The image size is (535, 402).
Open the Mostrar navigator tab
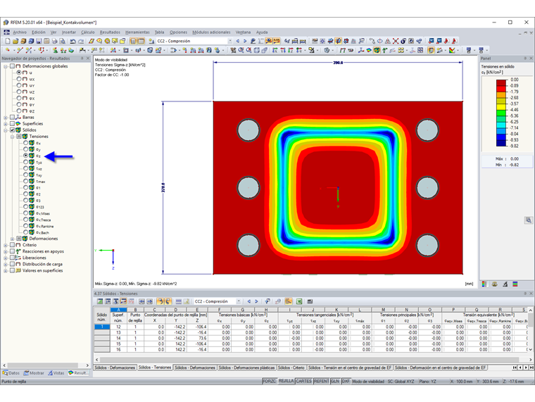tap(34, 373)
